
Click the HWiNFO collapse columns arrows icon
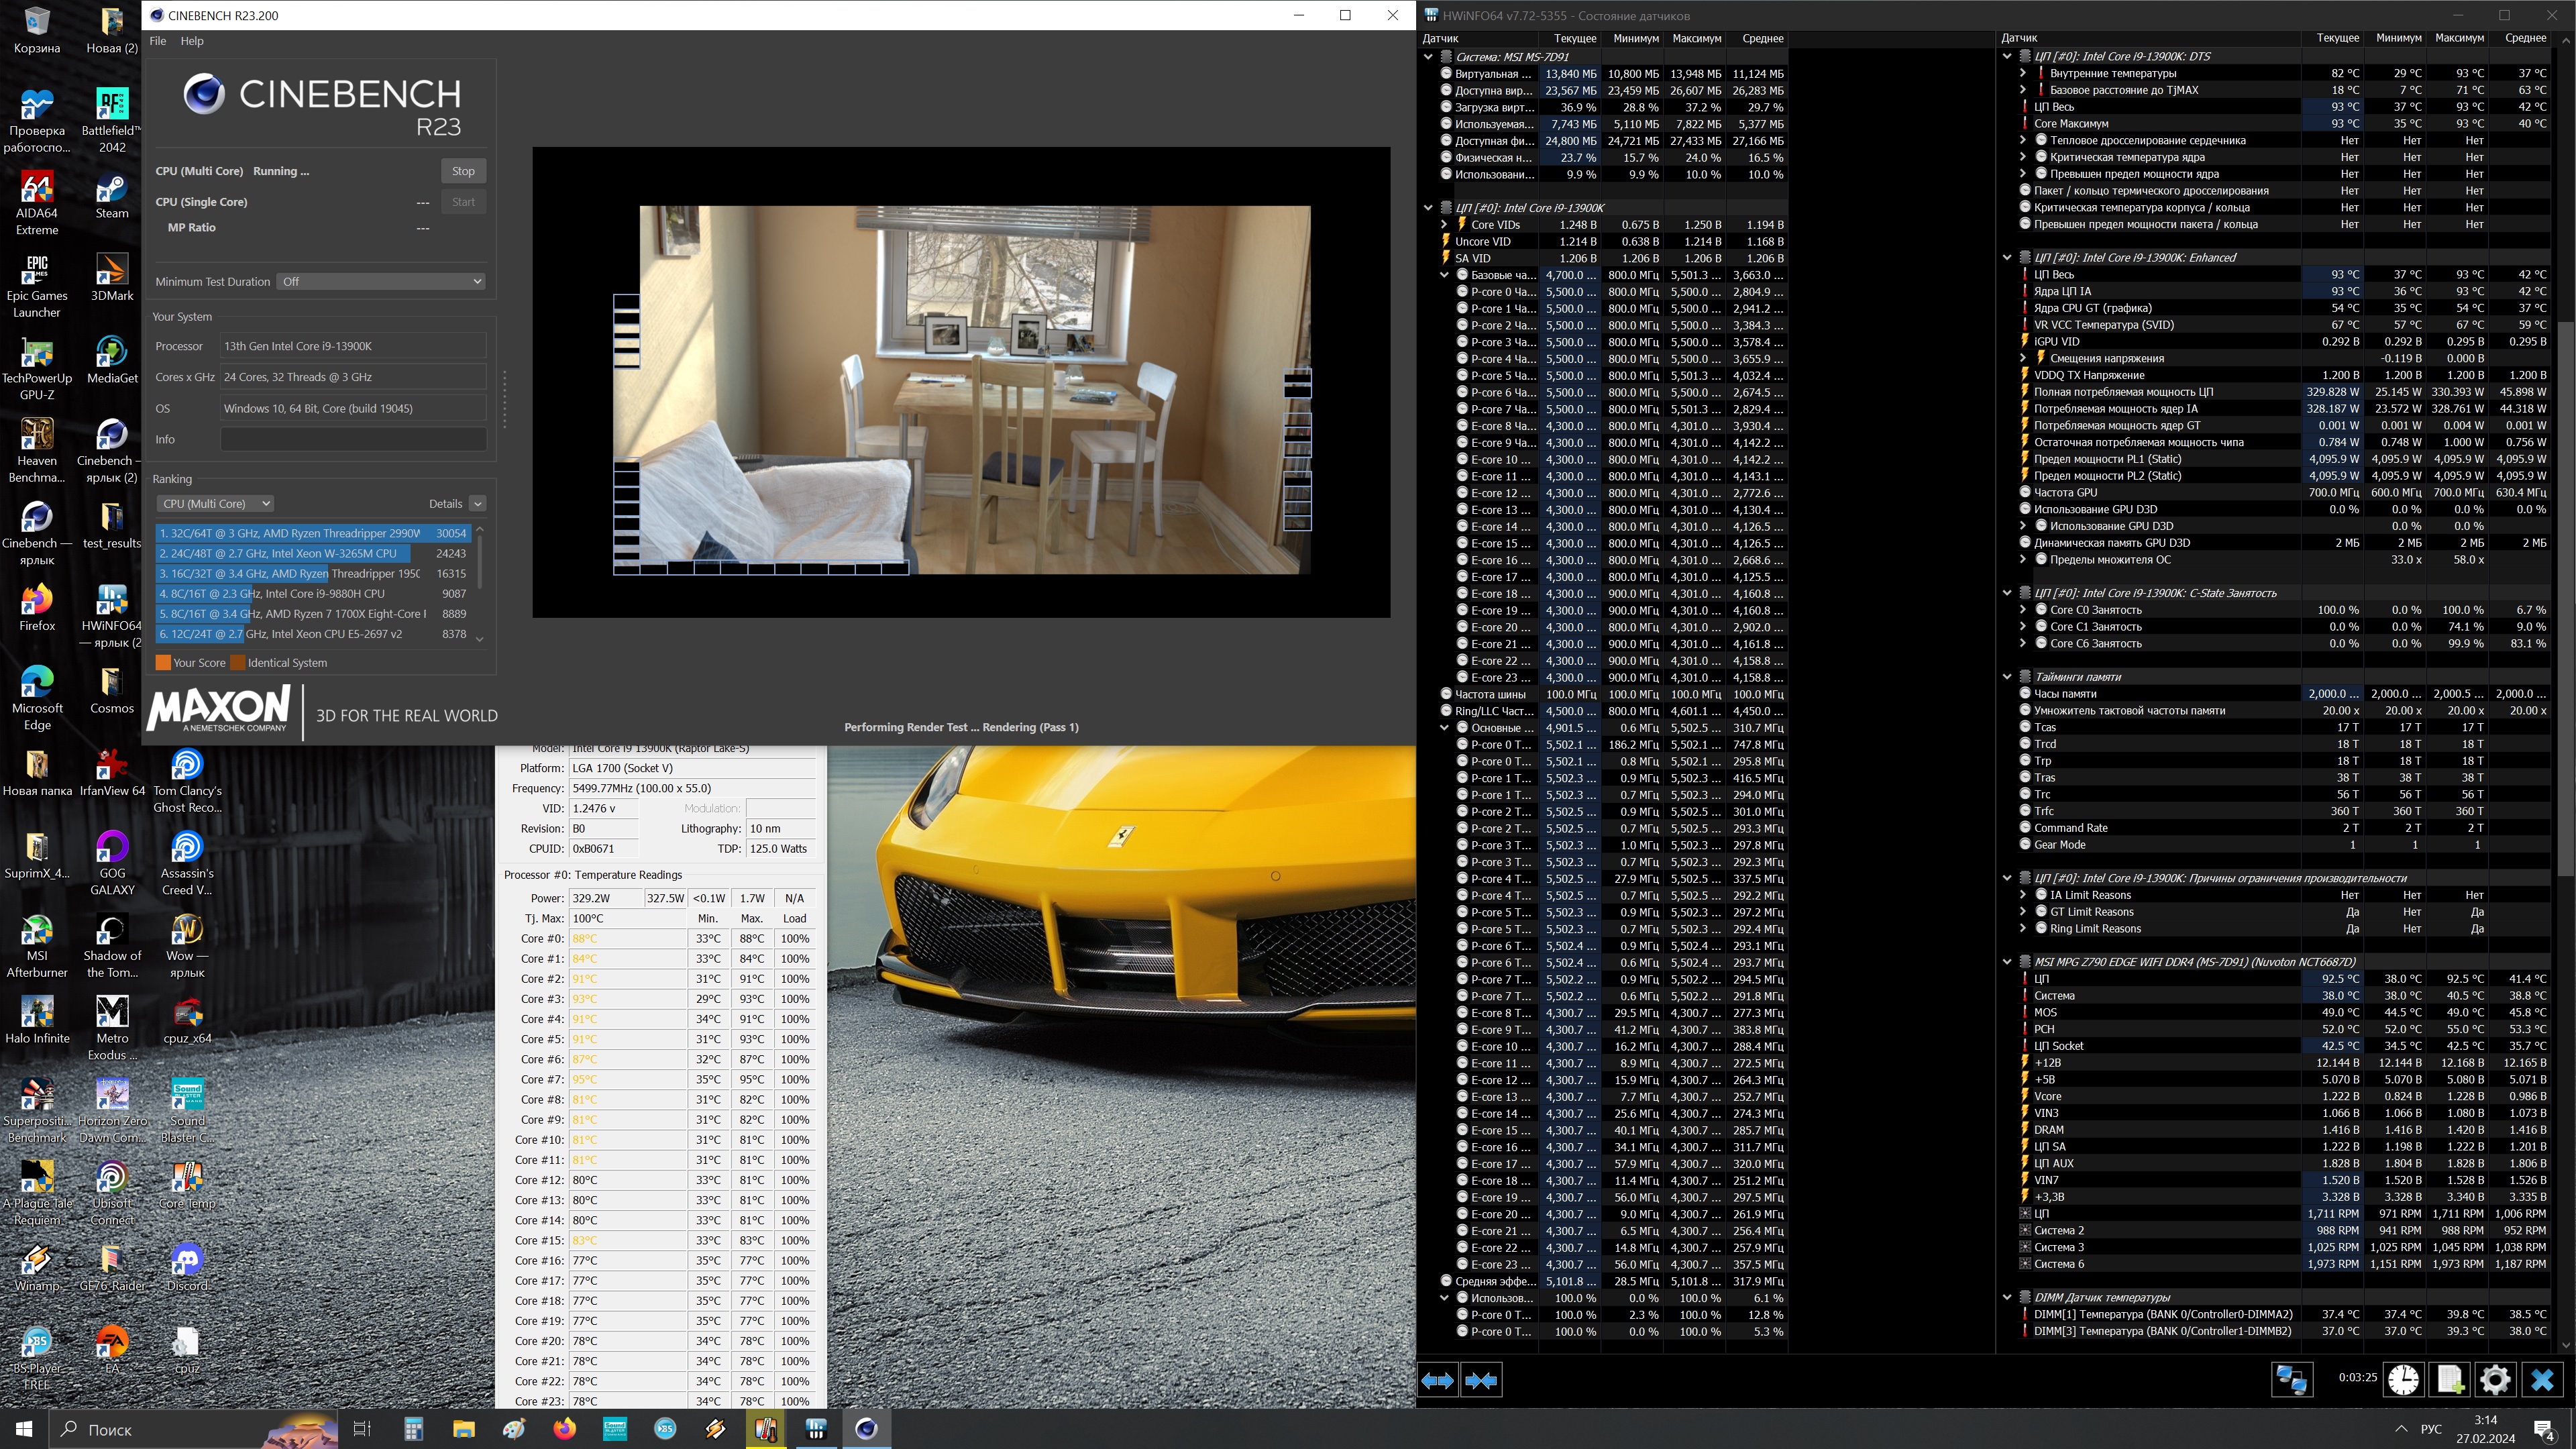pyautogui.click(x=1481, y=1380)
